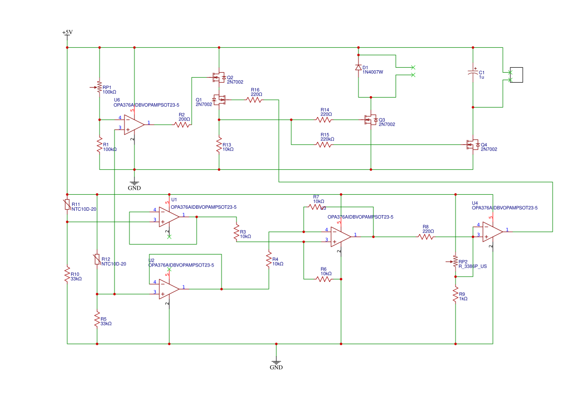Click the U4 op-amp triangle symbol
582x412 pixels.
[492, 232]
